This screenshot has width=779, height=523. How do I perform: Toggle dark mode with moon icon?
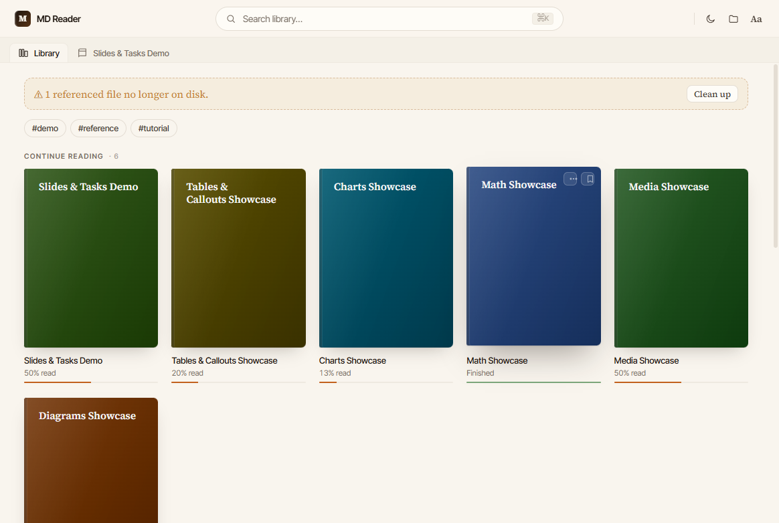coord(711,19)
